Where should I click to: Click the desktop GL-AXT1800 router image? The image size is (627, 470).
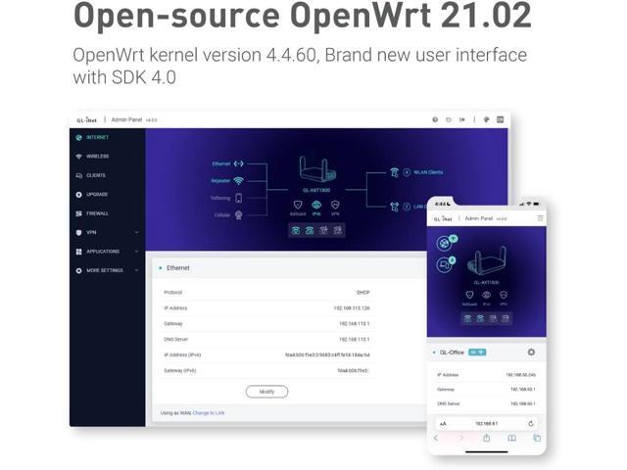point(317,169)
